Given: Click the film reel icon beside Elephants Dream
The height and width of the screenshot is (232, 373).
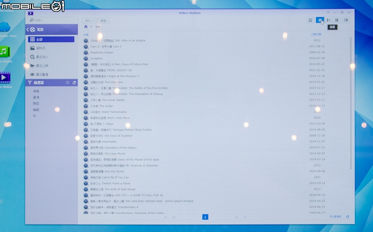Looking at the screenshot, I should 86,52.
